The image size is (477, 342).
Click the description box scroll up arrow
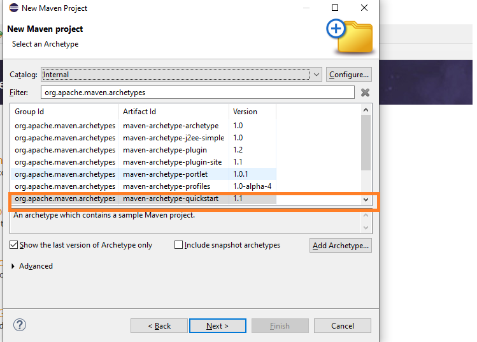(x=366, y=216)
